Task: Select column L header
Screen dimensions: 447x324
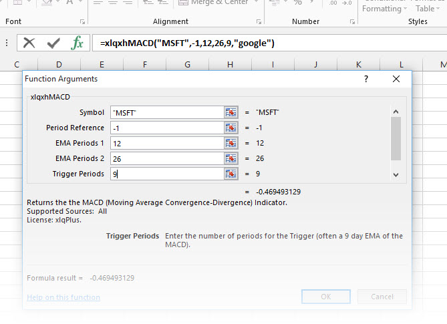Action: click(401, 65)
